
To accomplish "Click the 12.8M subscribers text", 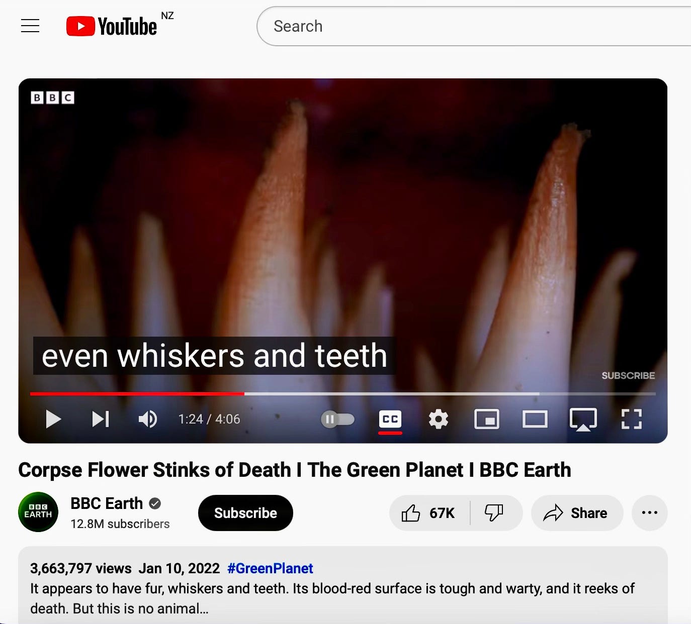I will pos(120,524).
